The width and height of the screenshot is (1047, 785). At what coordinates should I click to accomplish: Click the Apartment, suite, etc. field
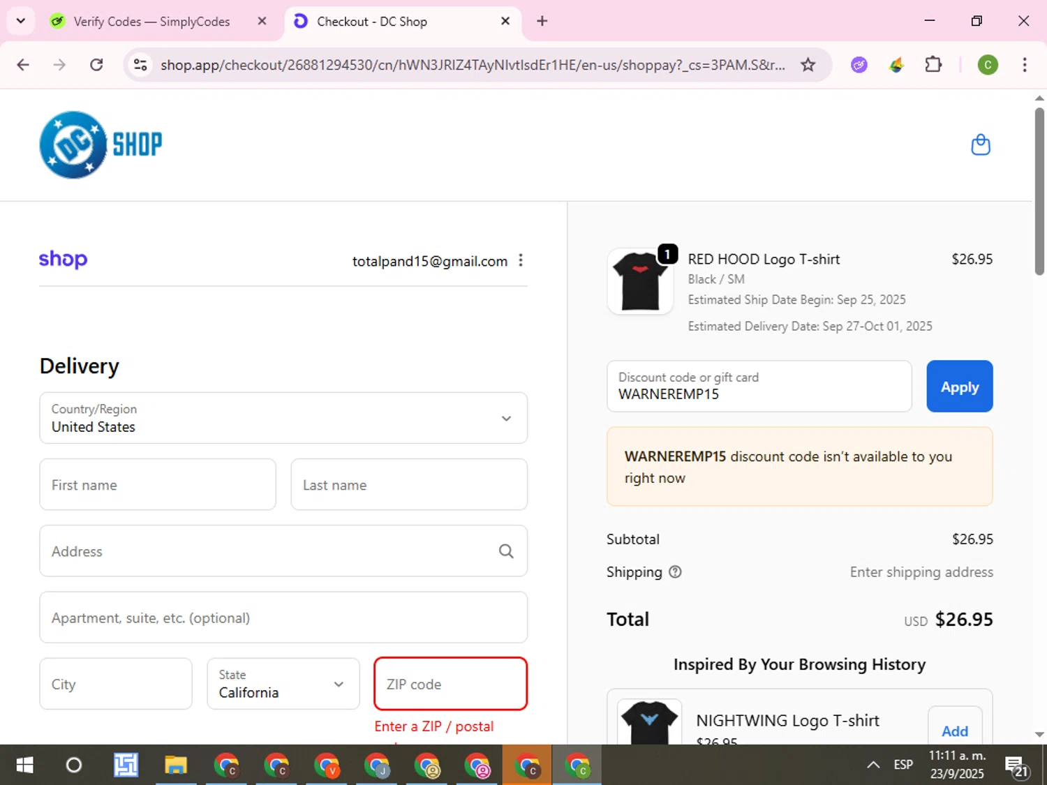[x=283, y=618]
